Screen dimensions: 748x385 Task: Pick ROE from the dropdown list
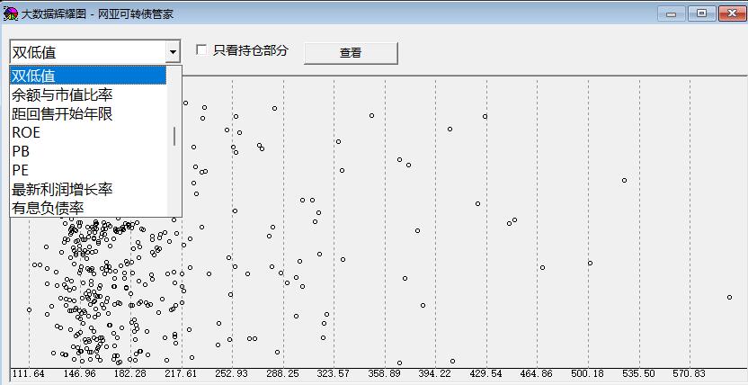(88, 132)
